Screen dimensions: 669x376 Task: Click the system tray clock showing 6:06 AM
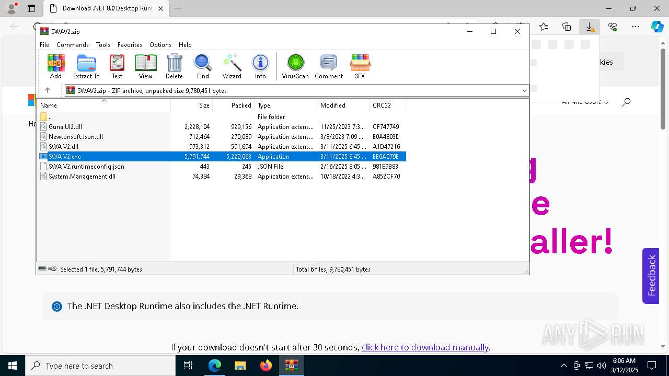point(624,366)
